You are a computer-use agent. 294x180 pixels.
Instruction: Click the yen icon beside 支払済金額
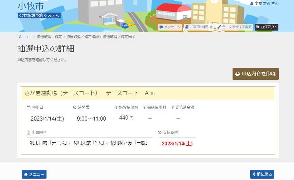pos(172,107)
